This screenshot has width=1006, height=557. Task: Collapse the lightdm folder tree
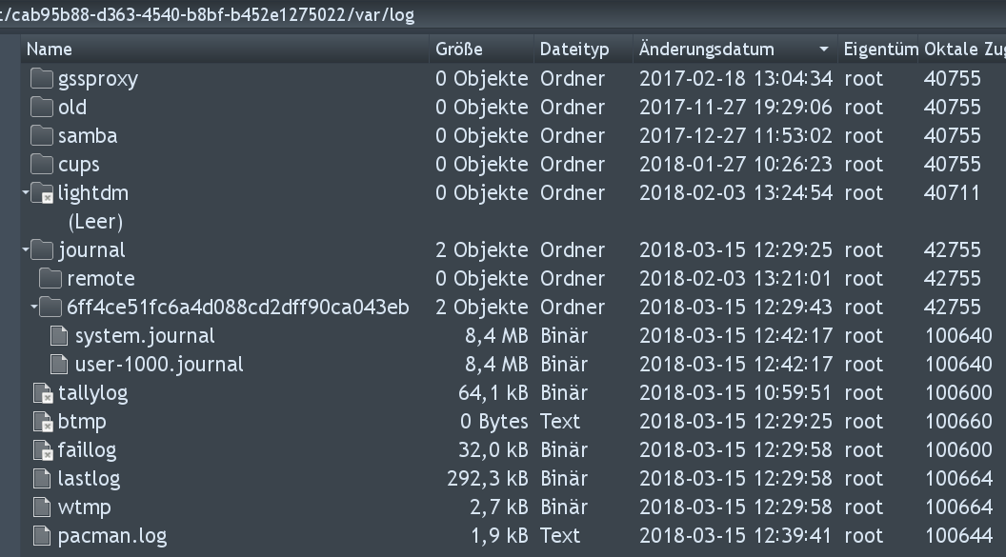click(x=26, y=193)
